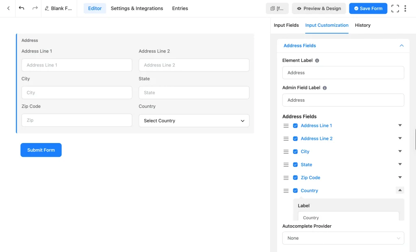
Task: Click the State form input
Action: (194, 93)
